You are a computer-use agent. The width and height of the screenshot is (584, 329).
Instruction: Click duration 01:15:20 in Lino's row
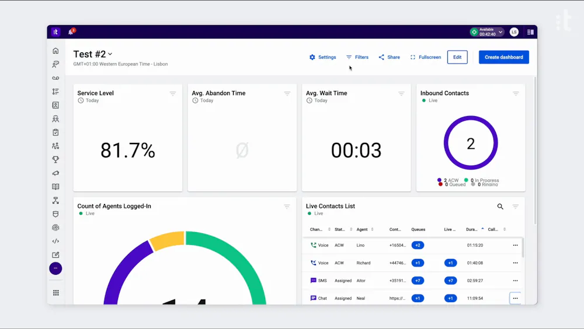[475, 245]
